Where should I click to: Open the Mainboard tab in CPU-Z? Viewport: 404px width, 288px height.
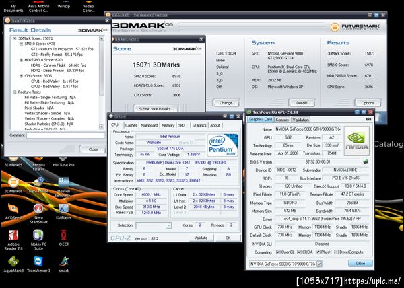coord(149,125)
